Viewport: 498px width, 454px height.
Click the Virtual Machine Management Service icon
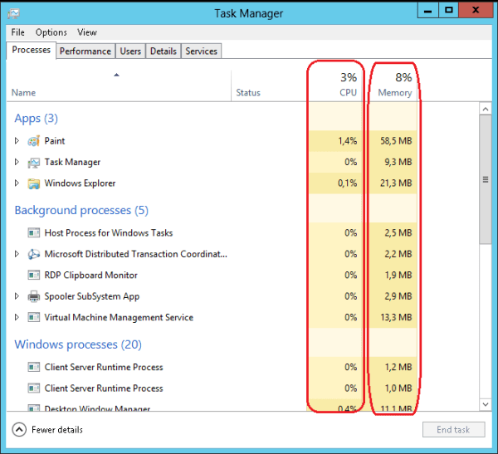[34, 318]
